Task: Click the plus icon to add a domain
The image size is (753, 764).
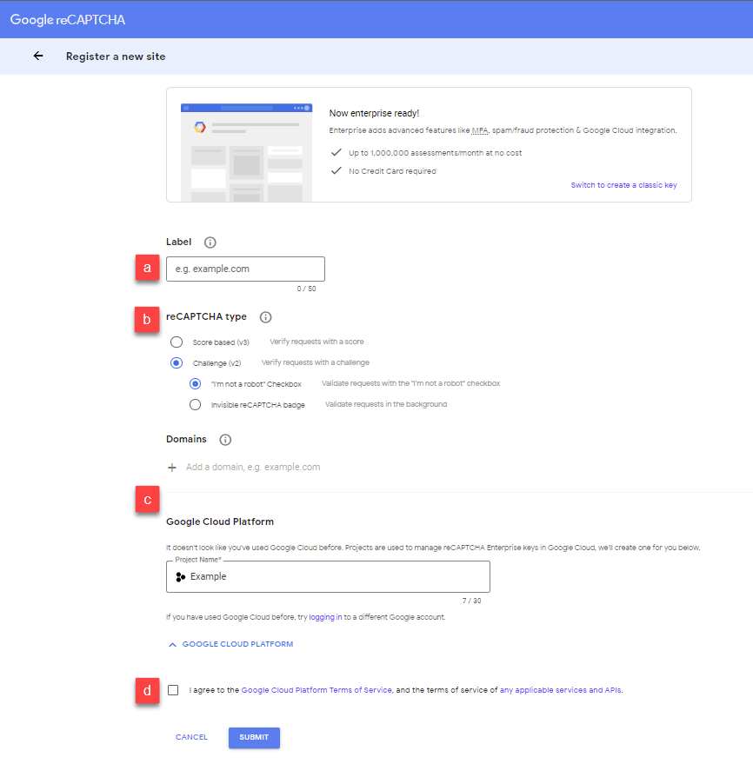Action: pyautogui.click(x=171, y=467)
